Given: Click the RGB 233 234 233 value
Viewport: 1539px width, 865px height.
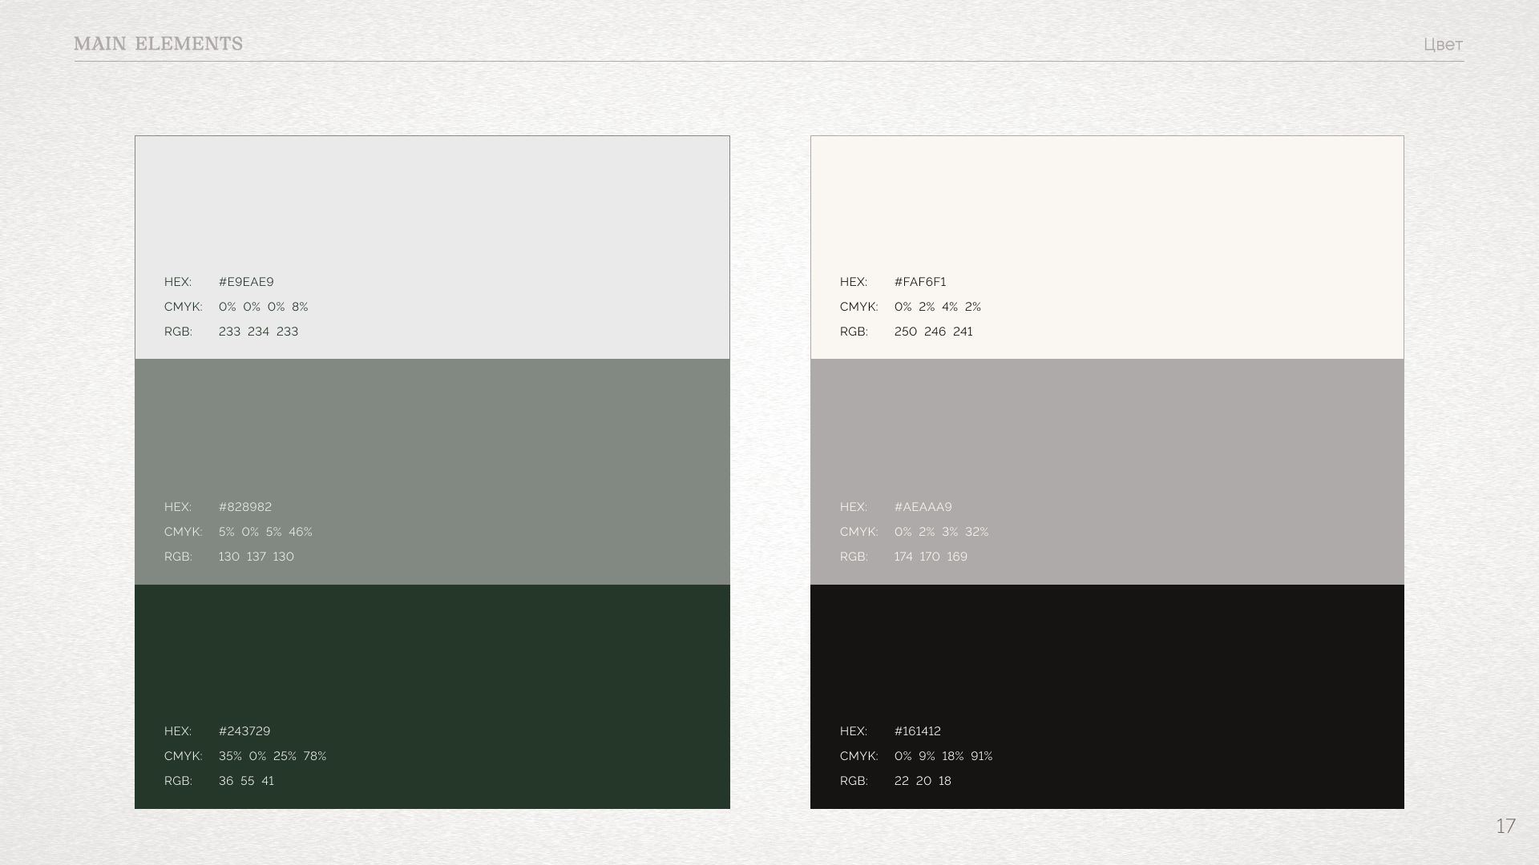Looking at the screenshot, I should click(x=258, y=332).
